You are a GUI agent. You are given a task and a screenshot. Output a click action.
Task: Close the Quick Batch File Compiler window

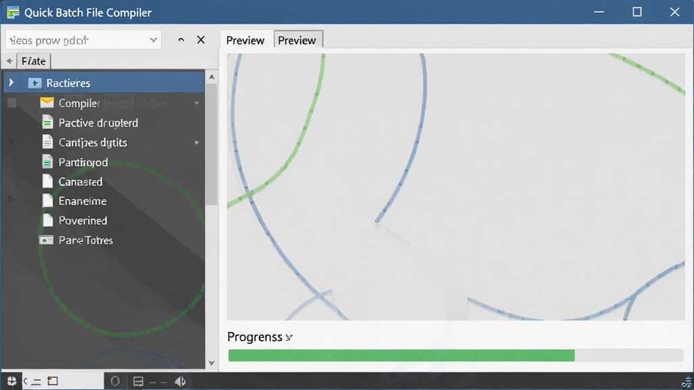pyautogui.click(x=674, y=12)
